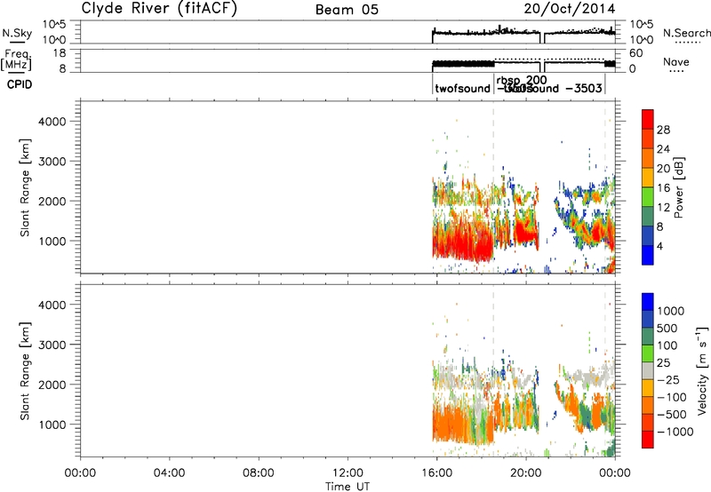711x492 pixels.
Task: Click the '-100' label on Velocity colorbar
Action: pyautogui.click(x=671, y=397)
